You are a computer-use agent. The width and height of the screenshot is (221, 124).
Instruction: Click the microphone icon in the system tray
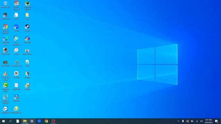tap(183, 121)
